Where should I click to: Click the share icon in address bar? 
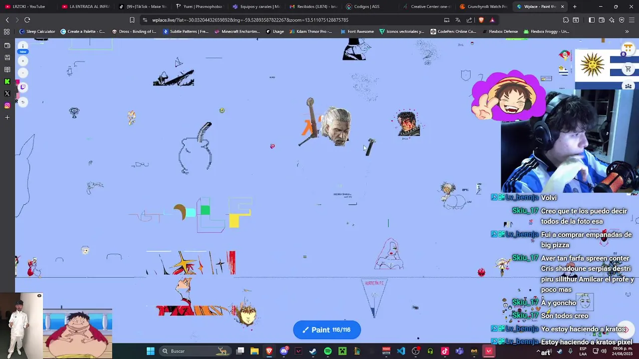point(469,20)
